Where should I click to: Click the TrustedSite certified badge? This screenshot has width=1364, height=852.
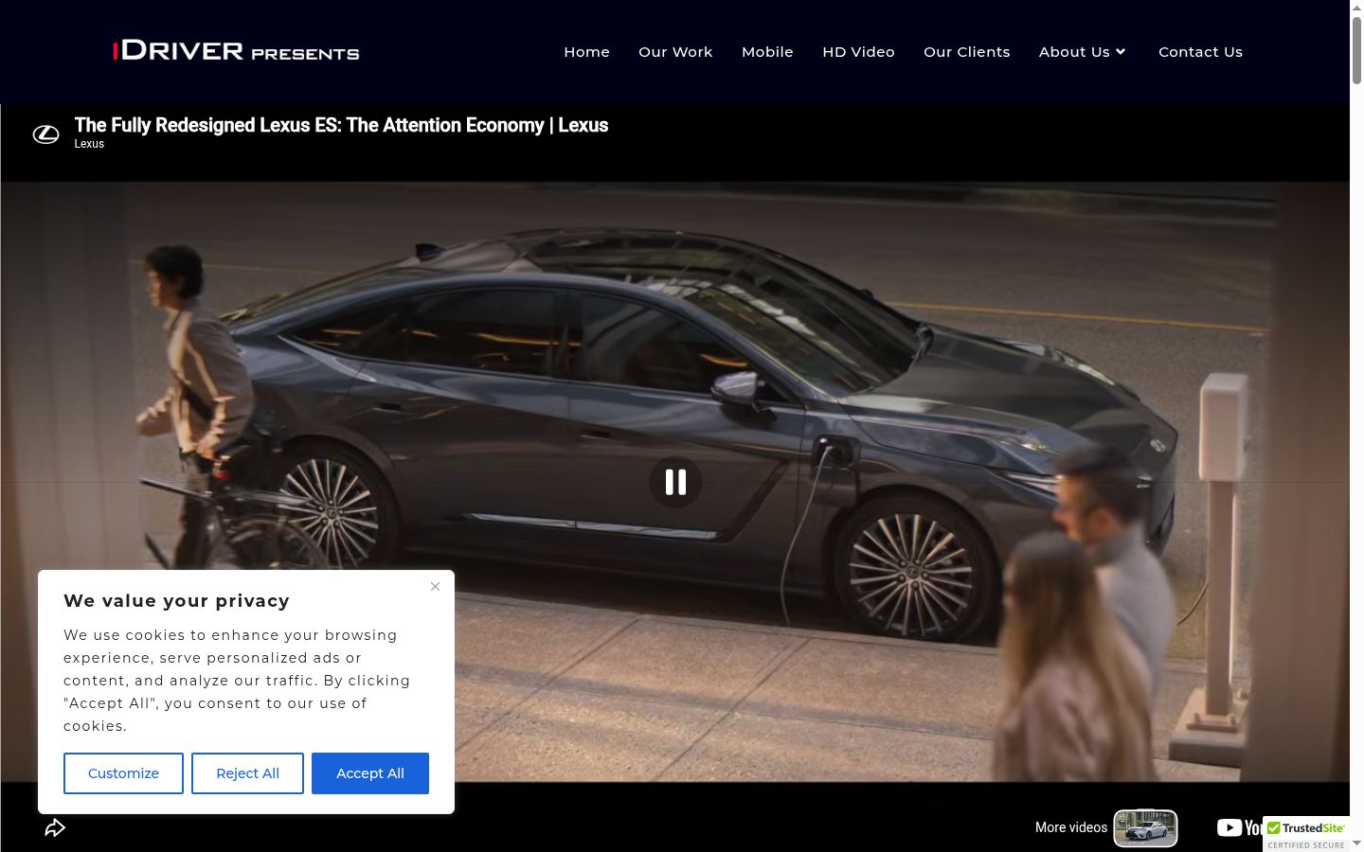[x=1306, y=834]
